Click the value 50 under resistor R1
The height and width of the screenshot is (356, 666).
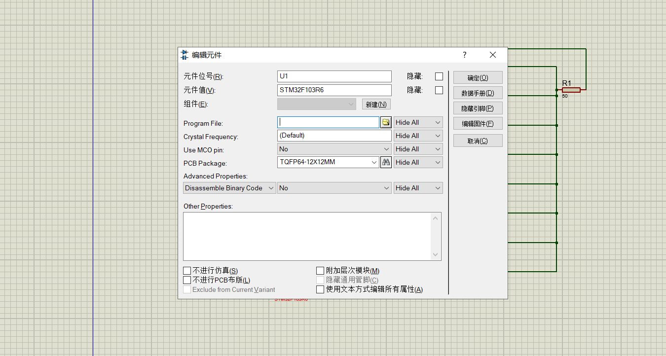coord(565,96)
